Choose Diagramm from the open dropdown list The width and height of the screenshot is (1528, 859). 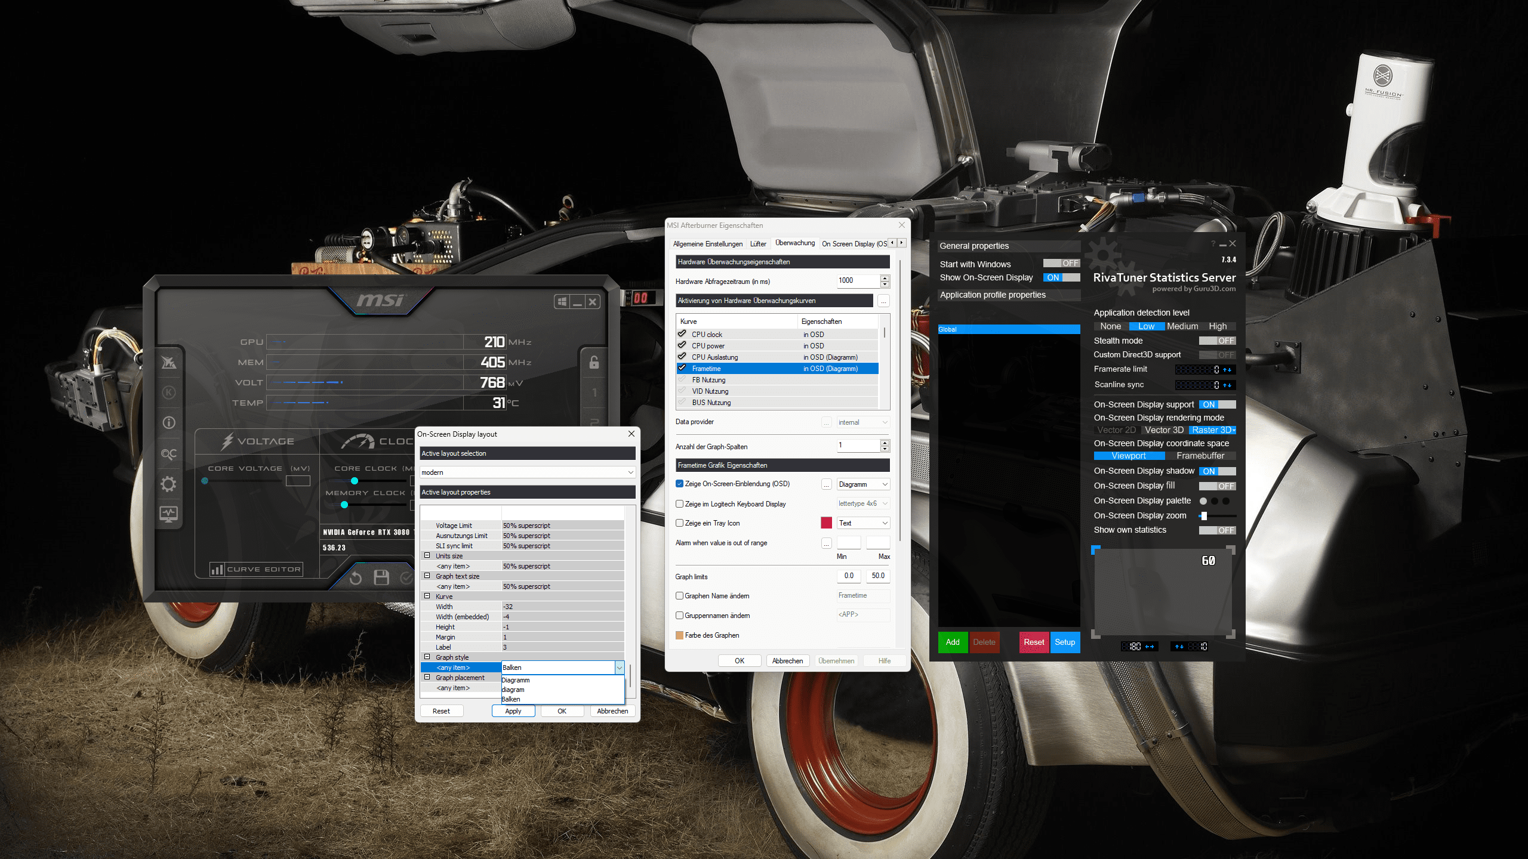[x=562, y=680]
